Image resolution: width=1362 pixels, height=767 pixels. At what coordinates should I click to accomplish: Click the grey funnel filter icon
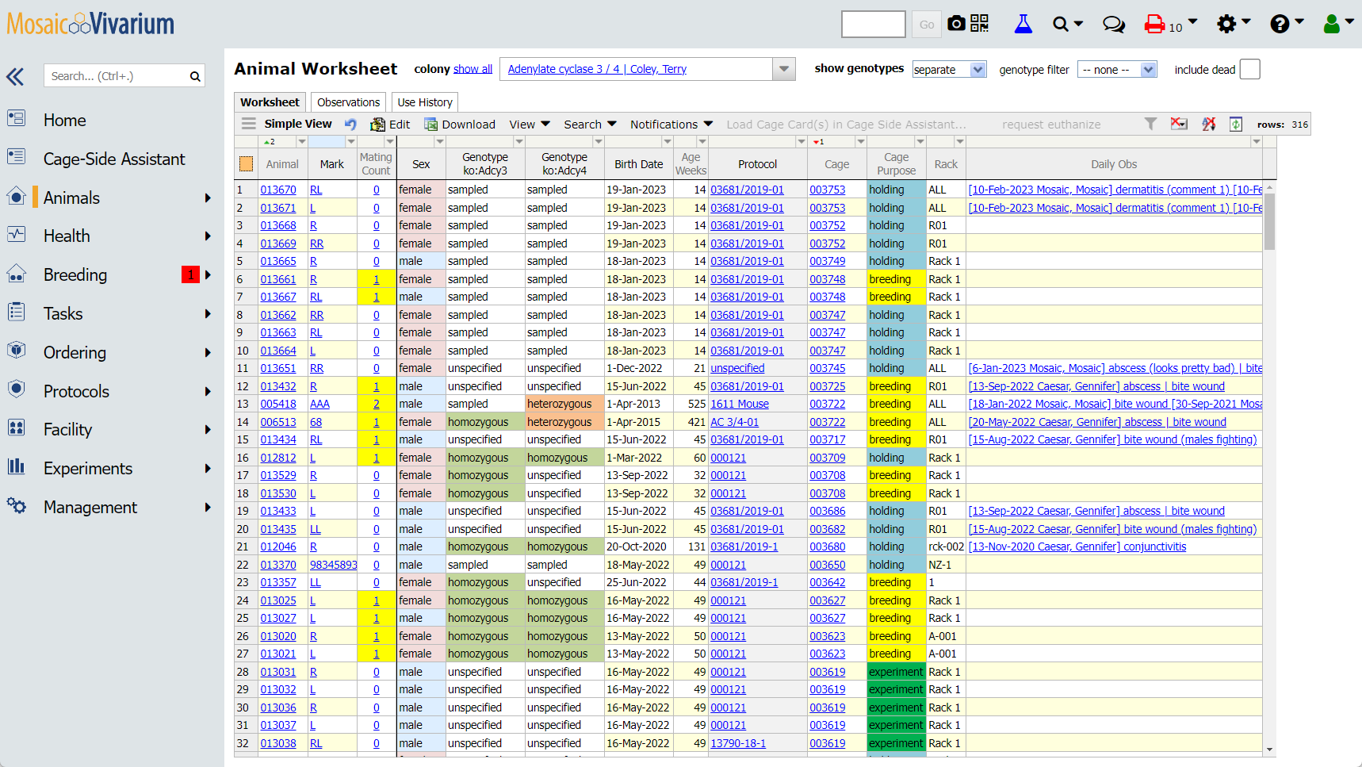coord(1150,124)
